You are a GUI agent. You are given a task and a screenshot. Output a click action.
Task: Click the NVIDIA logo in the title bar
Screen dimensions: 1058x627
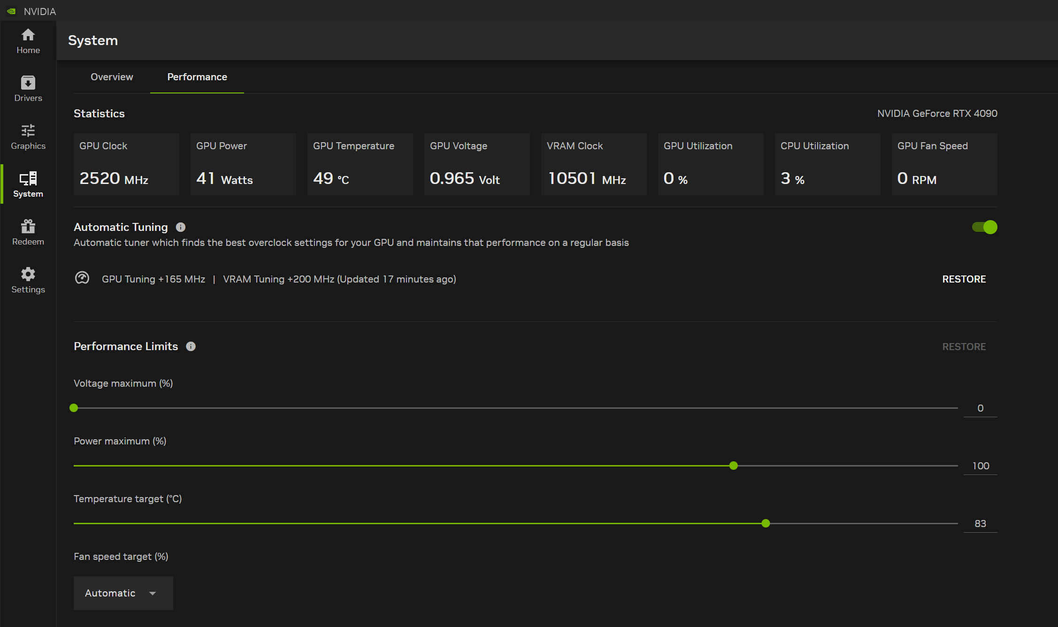11,11
